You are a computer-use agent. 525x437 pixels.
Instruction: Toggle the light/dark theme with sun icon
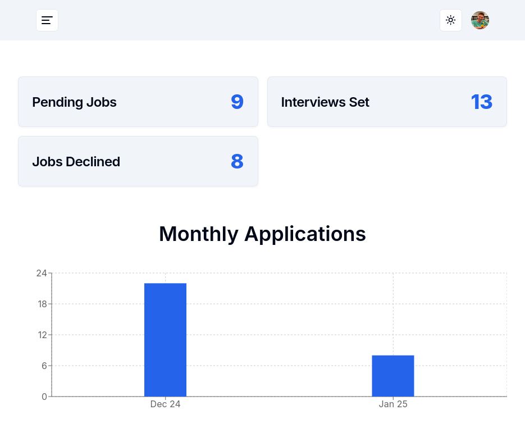click(451, 20)
